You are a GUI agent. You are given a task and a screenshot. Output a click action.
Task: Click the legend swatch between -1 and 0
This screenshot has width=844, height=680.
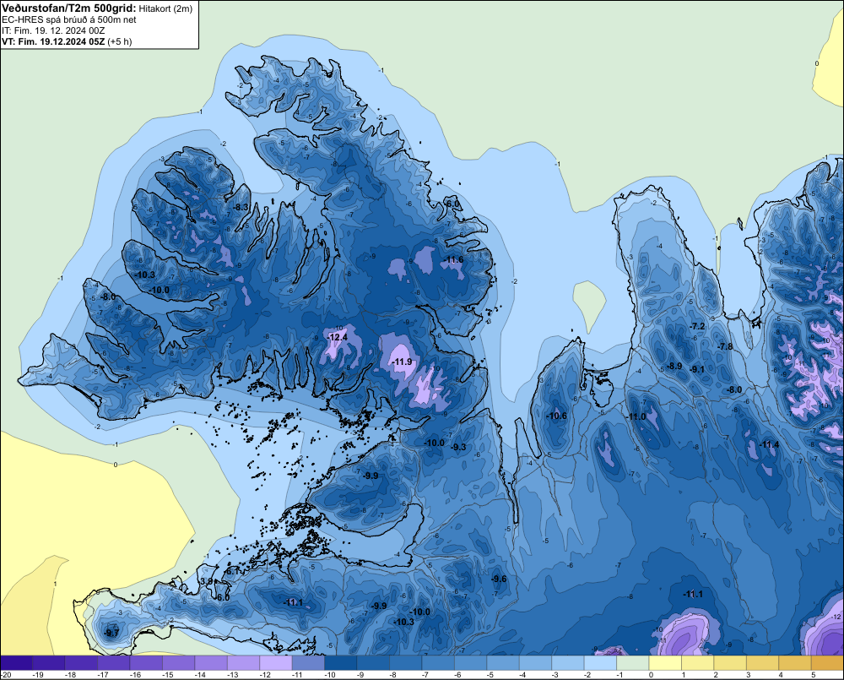[632, 663]
